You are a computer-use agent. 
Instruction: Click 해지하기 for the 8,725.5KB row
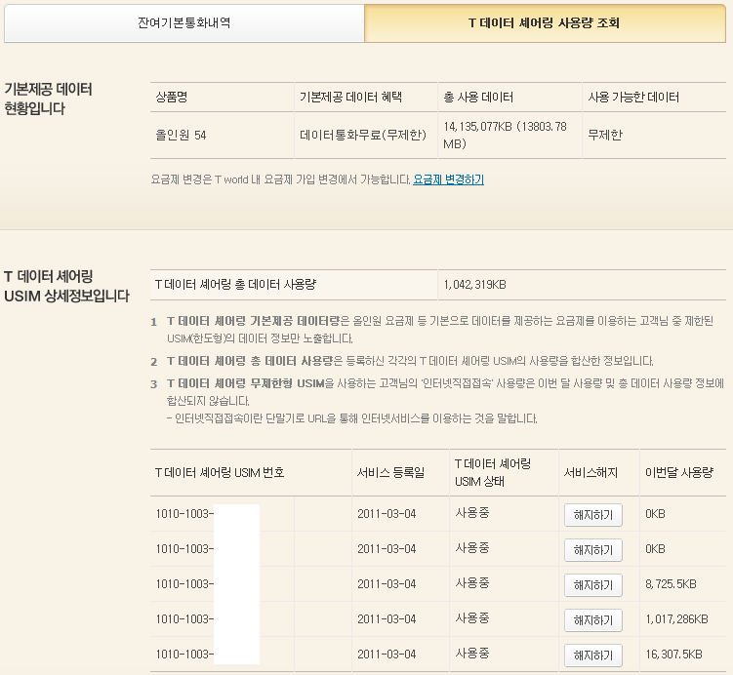pos(592,585)
